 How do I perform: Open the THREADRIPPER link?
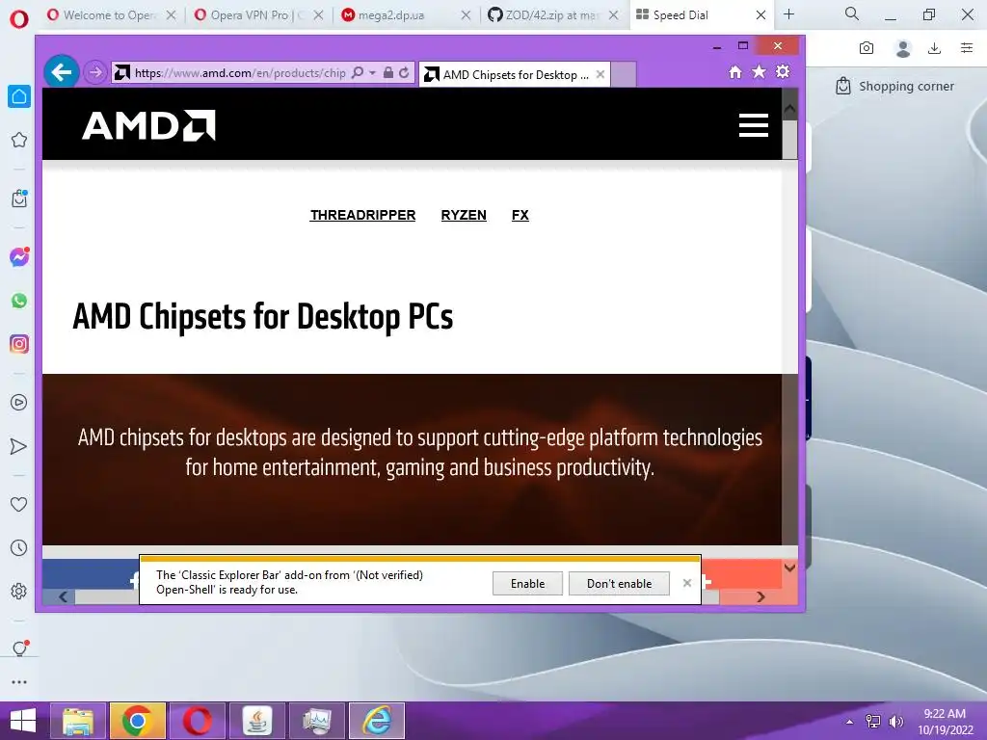pyautogui.click(x=362, y=215)
